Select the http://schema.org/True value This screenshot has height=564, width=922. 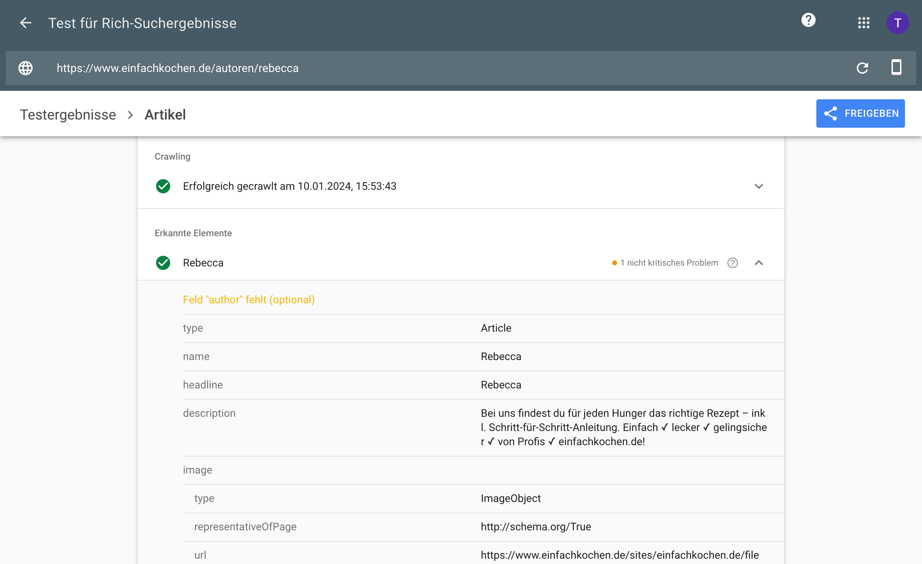[536, 527]
